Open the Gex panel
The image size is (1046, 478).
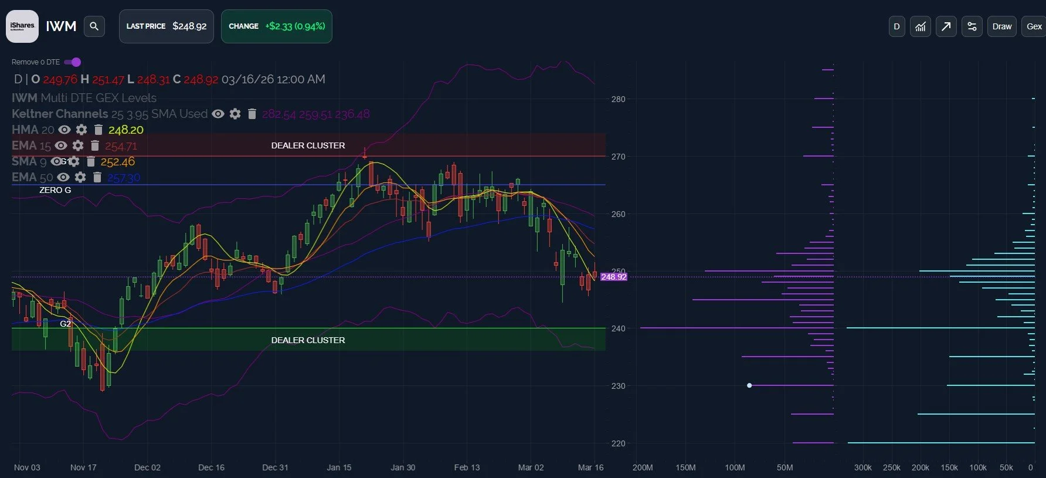click(x=1034, y=26)
